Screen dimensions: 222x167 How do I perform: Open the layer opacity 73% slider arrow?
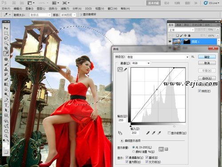coord(218,30)
